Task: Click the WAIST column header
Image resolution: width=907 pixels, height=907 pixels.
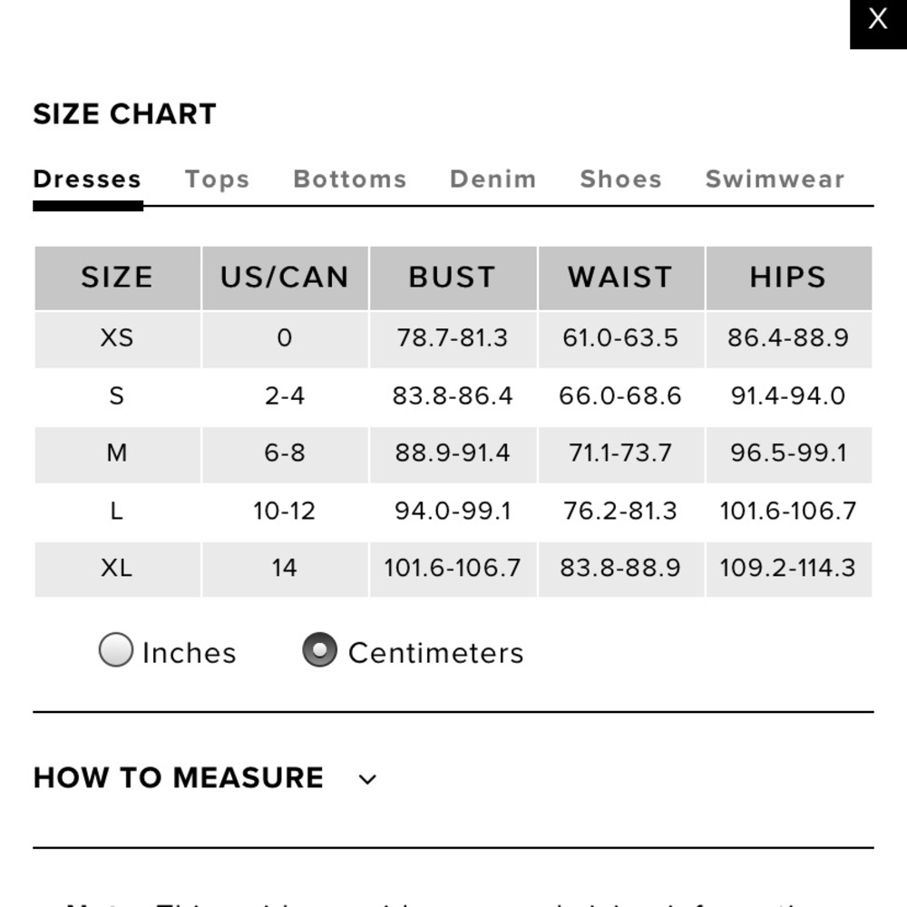Action: (621, 278)
